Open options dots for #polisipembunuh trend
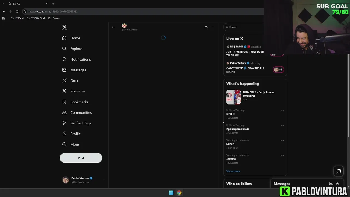Viewport: 350px width, 197px height. point(282,126)
